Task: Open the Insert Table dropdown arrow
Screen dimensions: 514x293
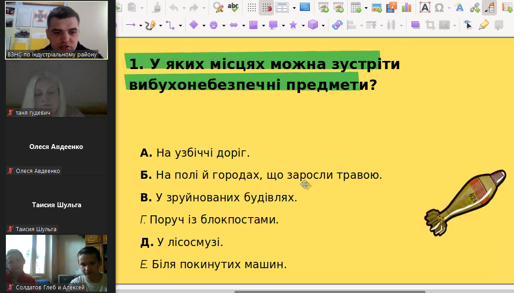Action: (x=366, y=8)
